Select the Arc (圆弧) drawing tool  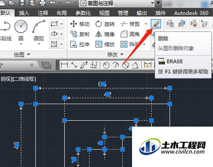click(39, 32)
